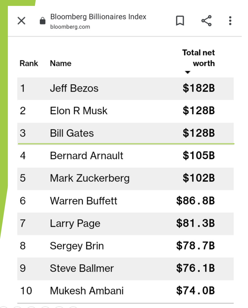The width and height of the screenshot is (248, 308).
Task: Bookmark the Bloomberg Billionaires Index page
Action: pos(180,21)
